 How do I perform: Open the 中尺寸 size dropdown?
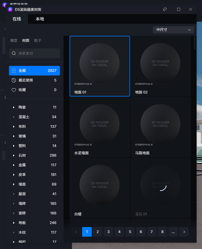click(174, 30)
